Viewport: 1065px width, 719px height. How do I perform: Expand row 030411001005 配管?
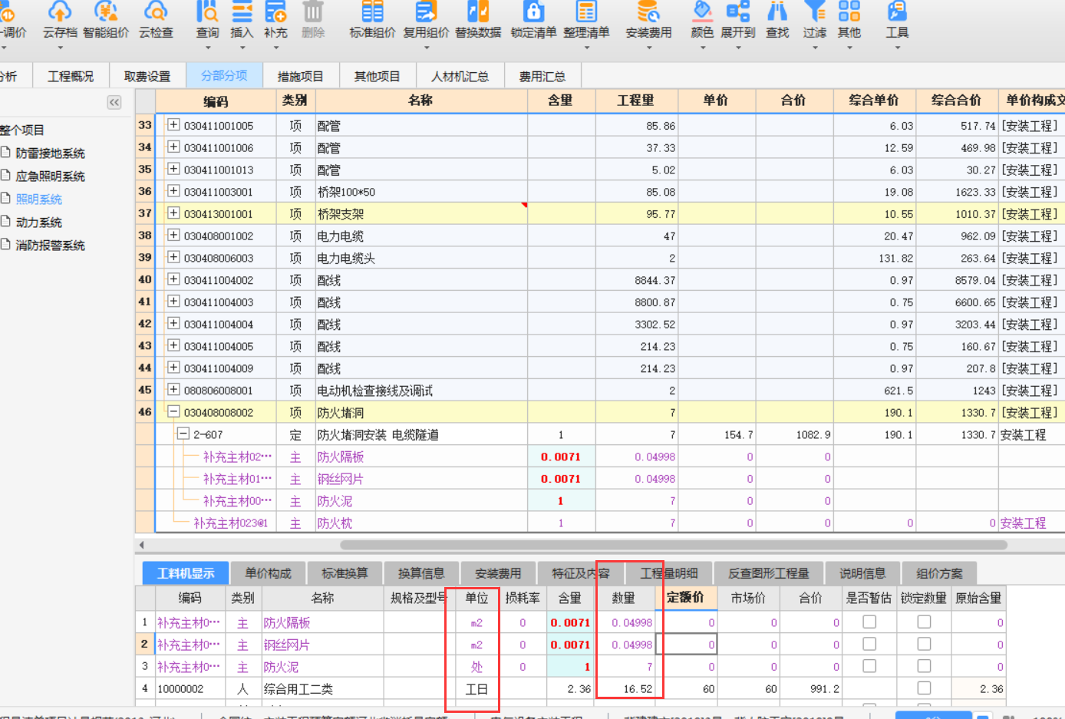(173, 125)
